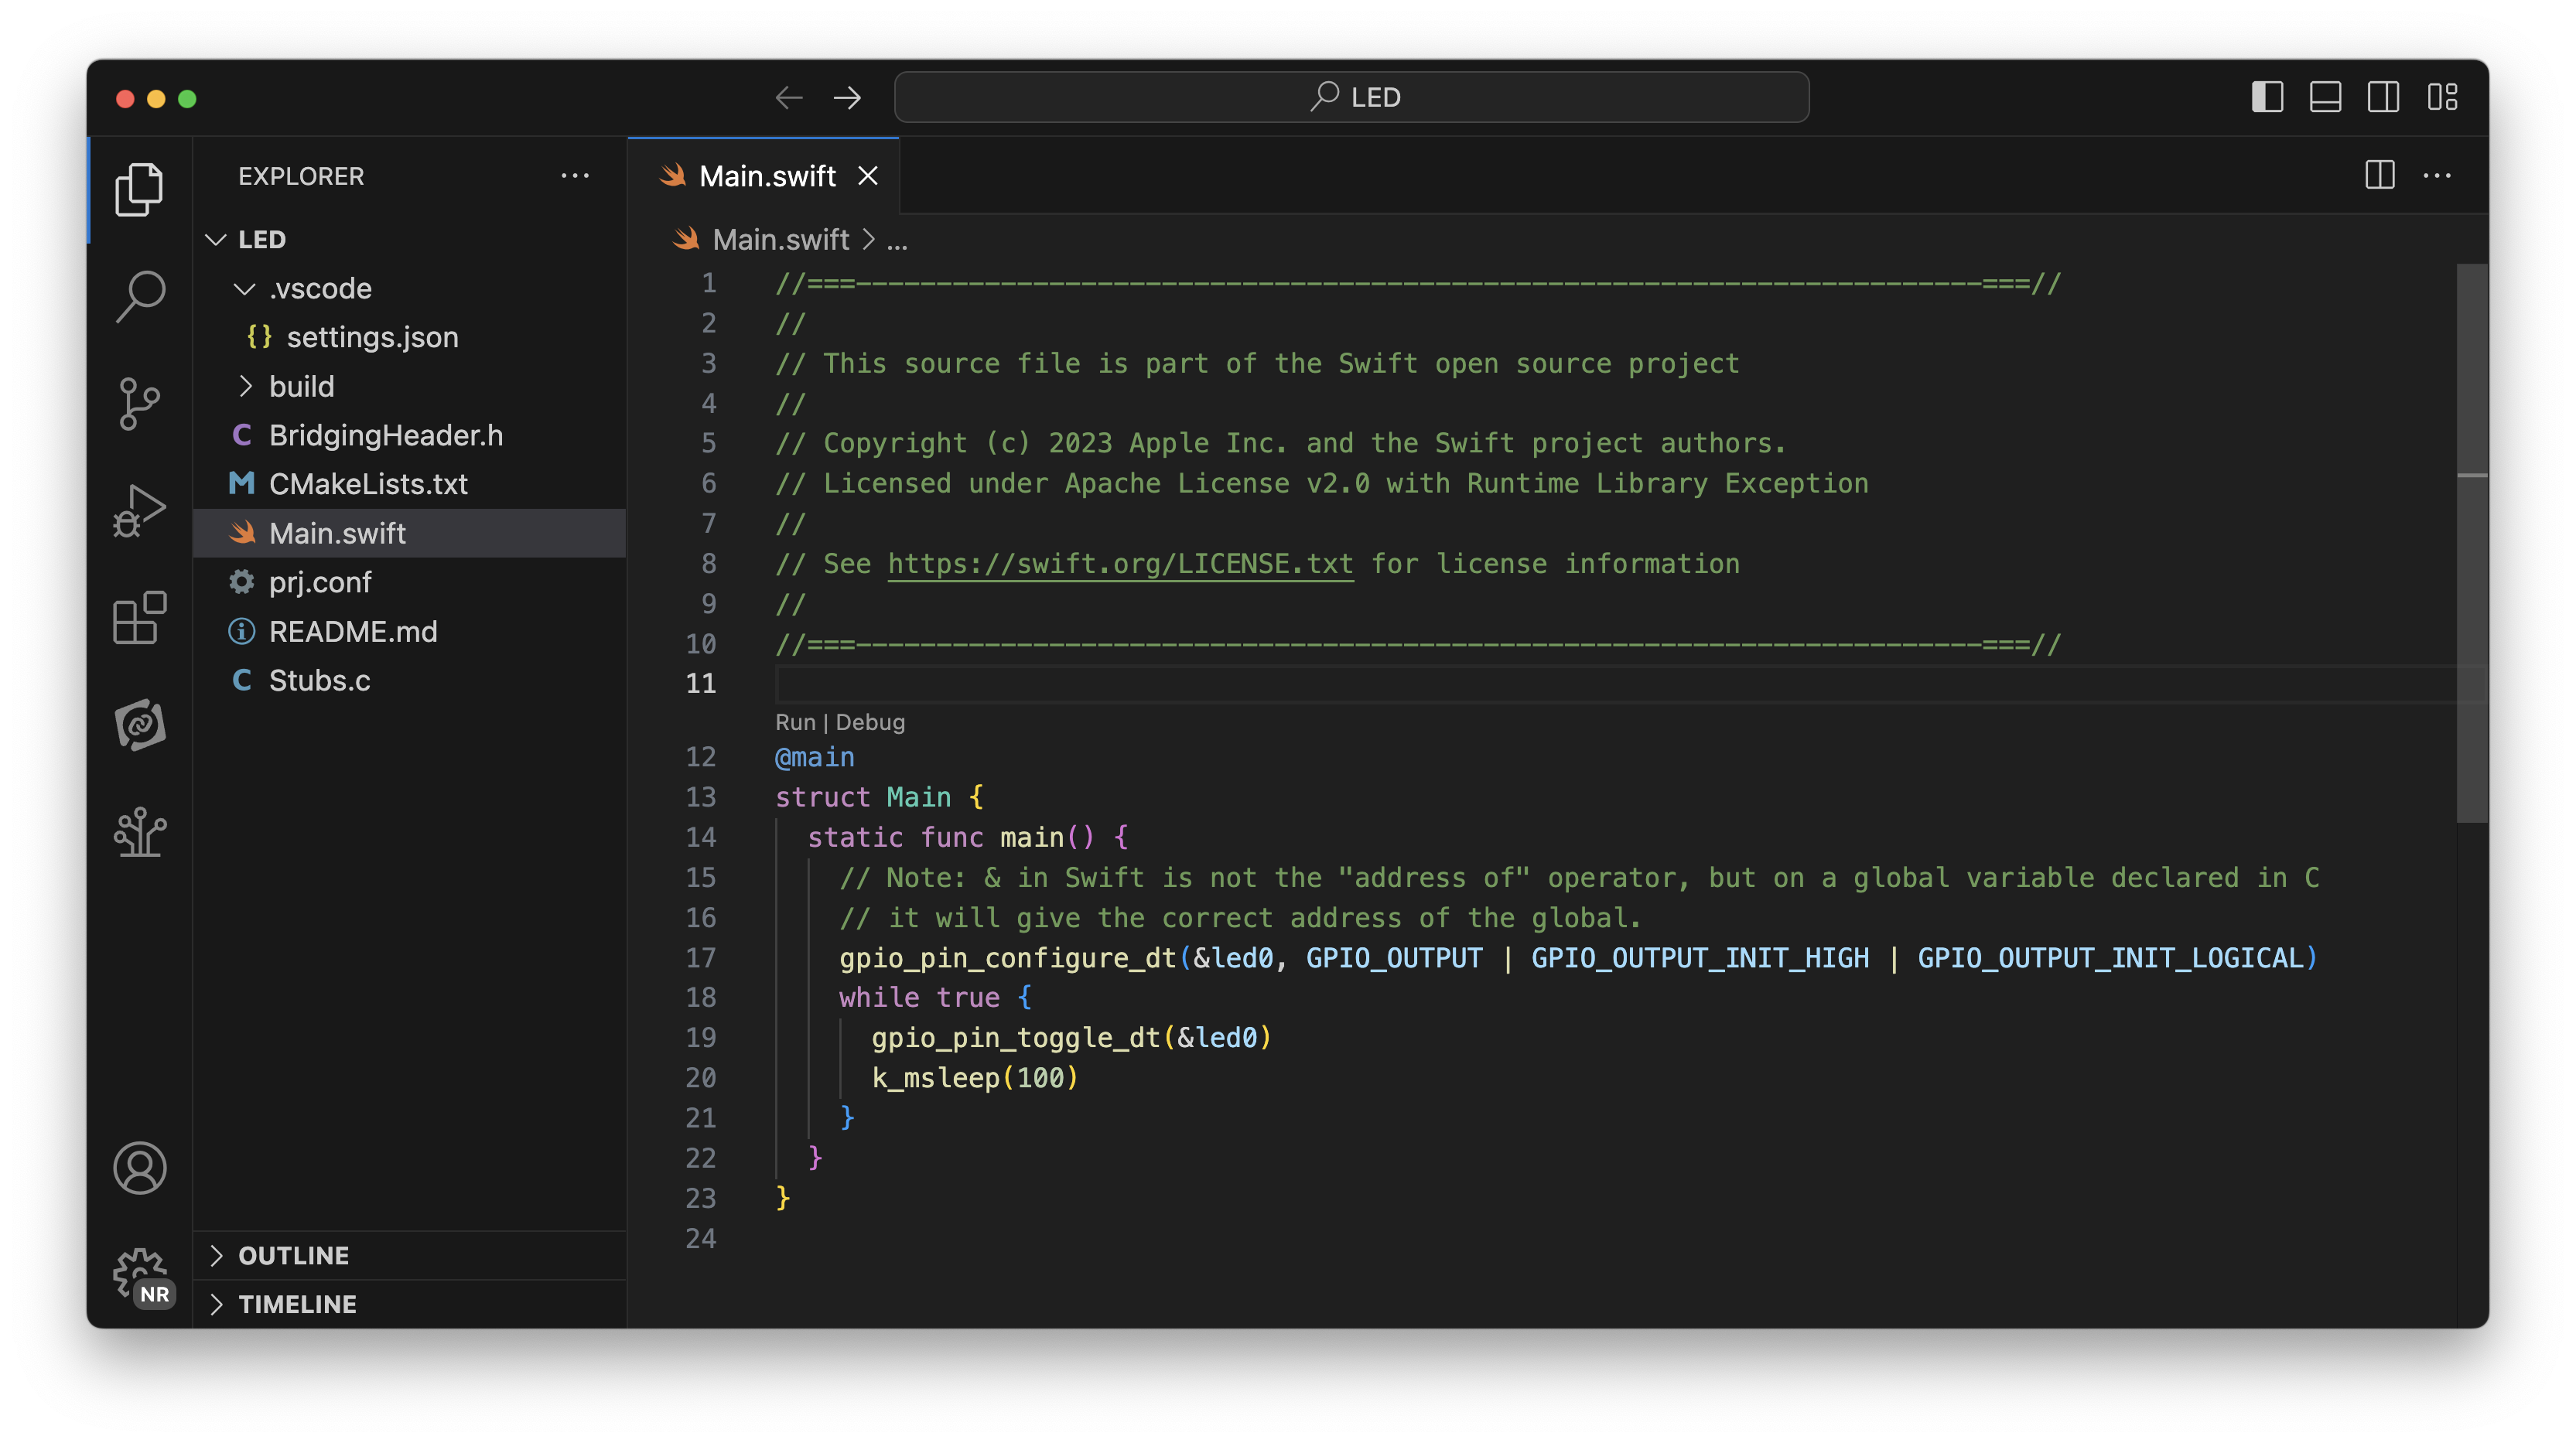Screen dimensions: 2576x1443
Task: Open the tree-shaped extension view in activity bar
Action: (x=139, y=832)
